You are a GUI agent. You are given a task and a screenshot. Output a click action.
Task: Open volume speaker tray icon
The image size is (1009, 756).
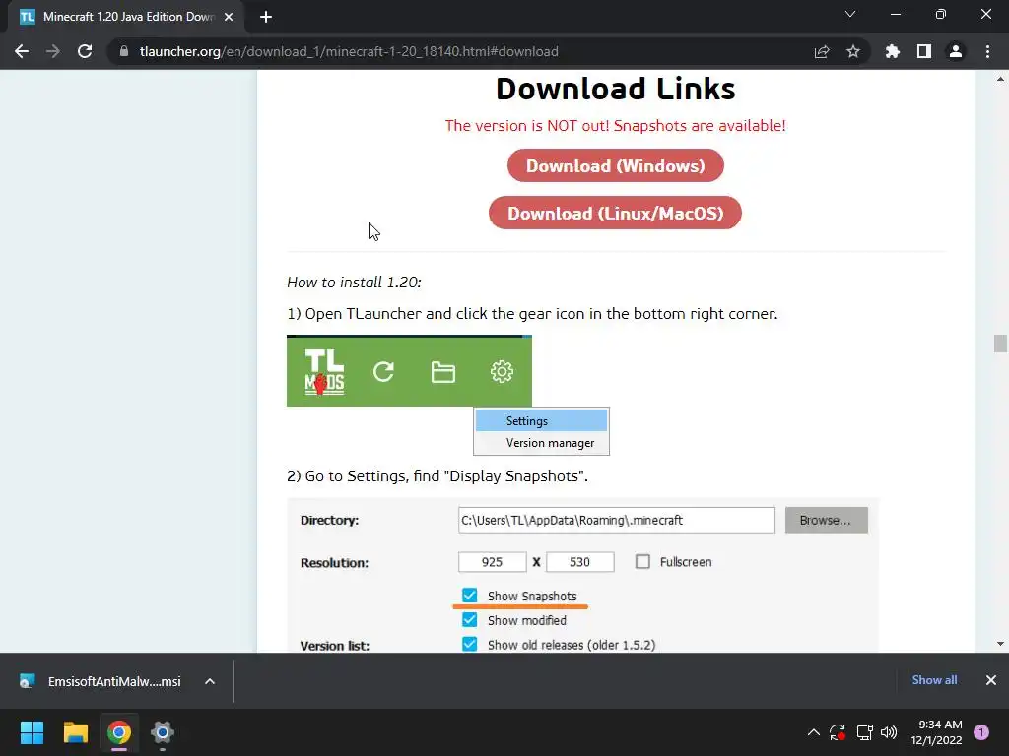point(889,732)
